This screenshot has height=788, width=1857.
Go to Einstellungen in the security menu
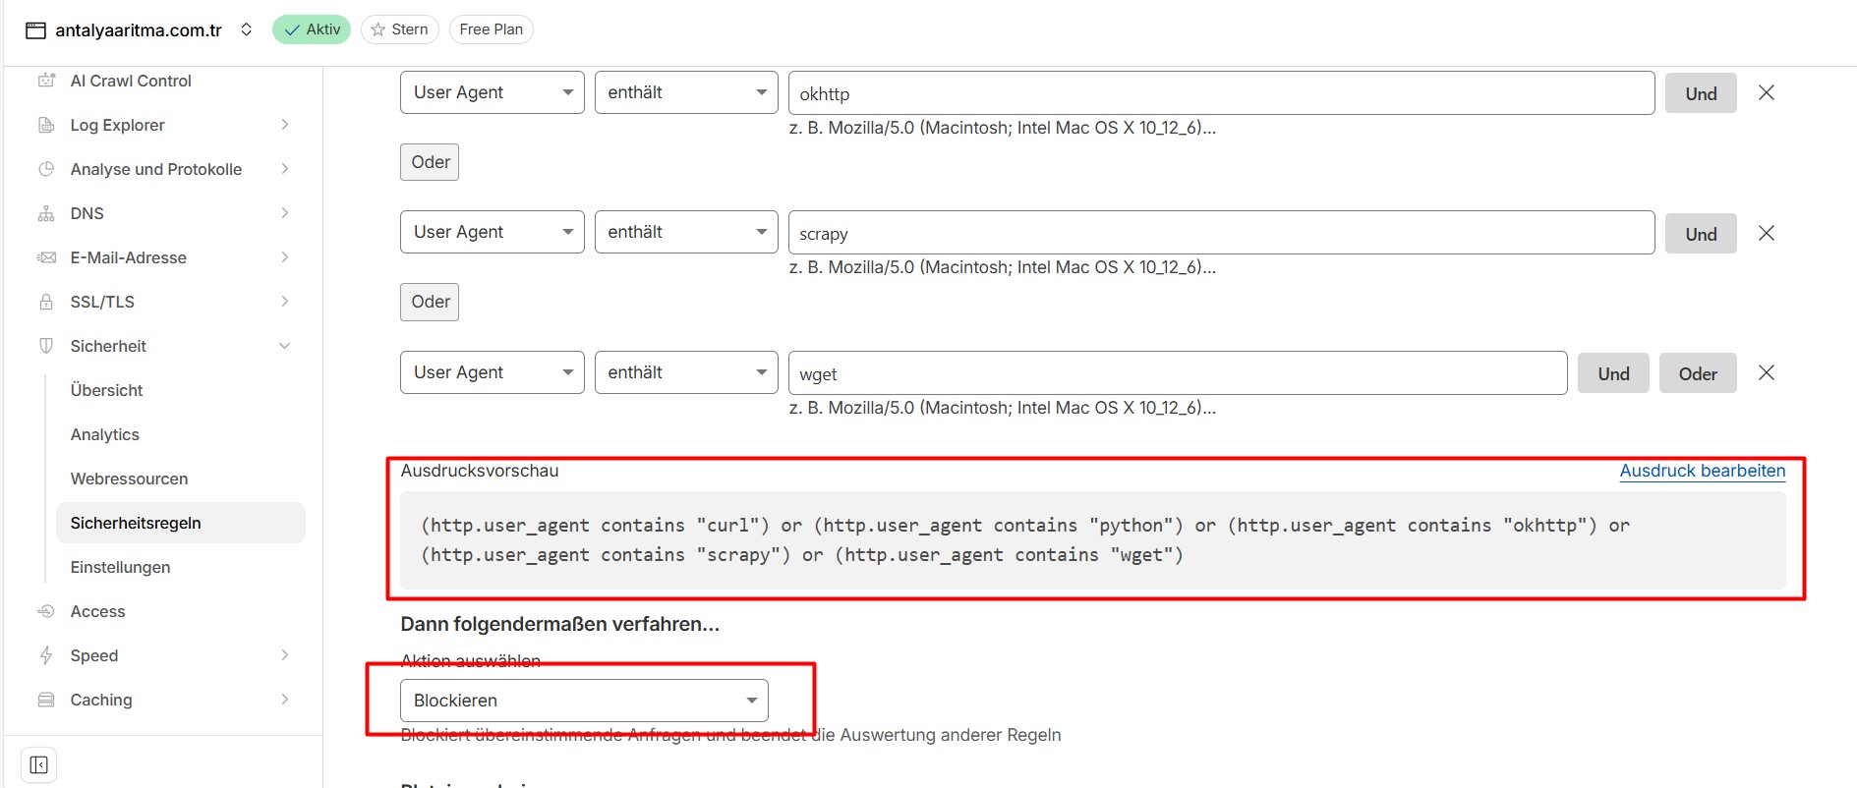(x=120, y=567)
